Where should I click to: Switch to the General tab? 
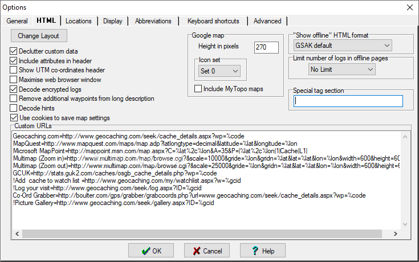click(x=17, y=21)
